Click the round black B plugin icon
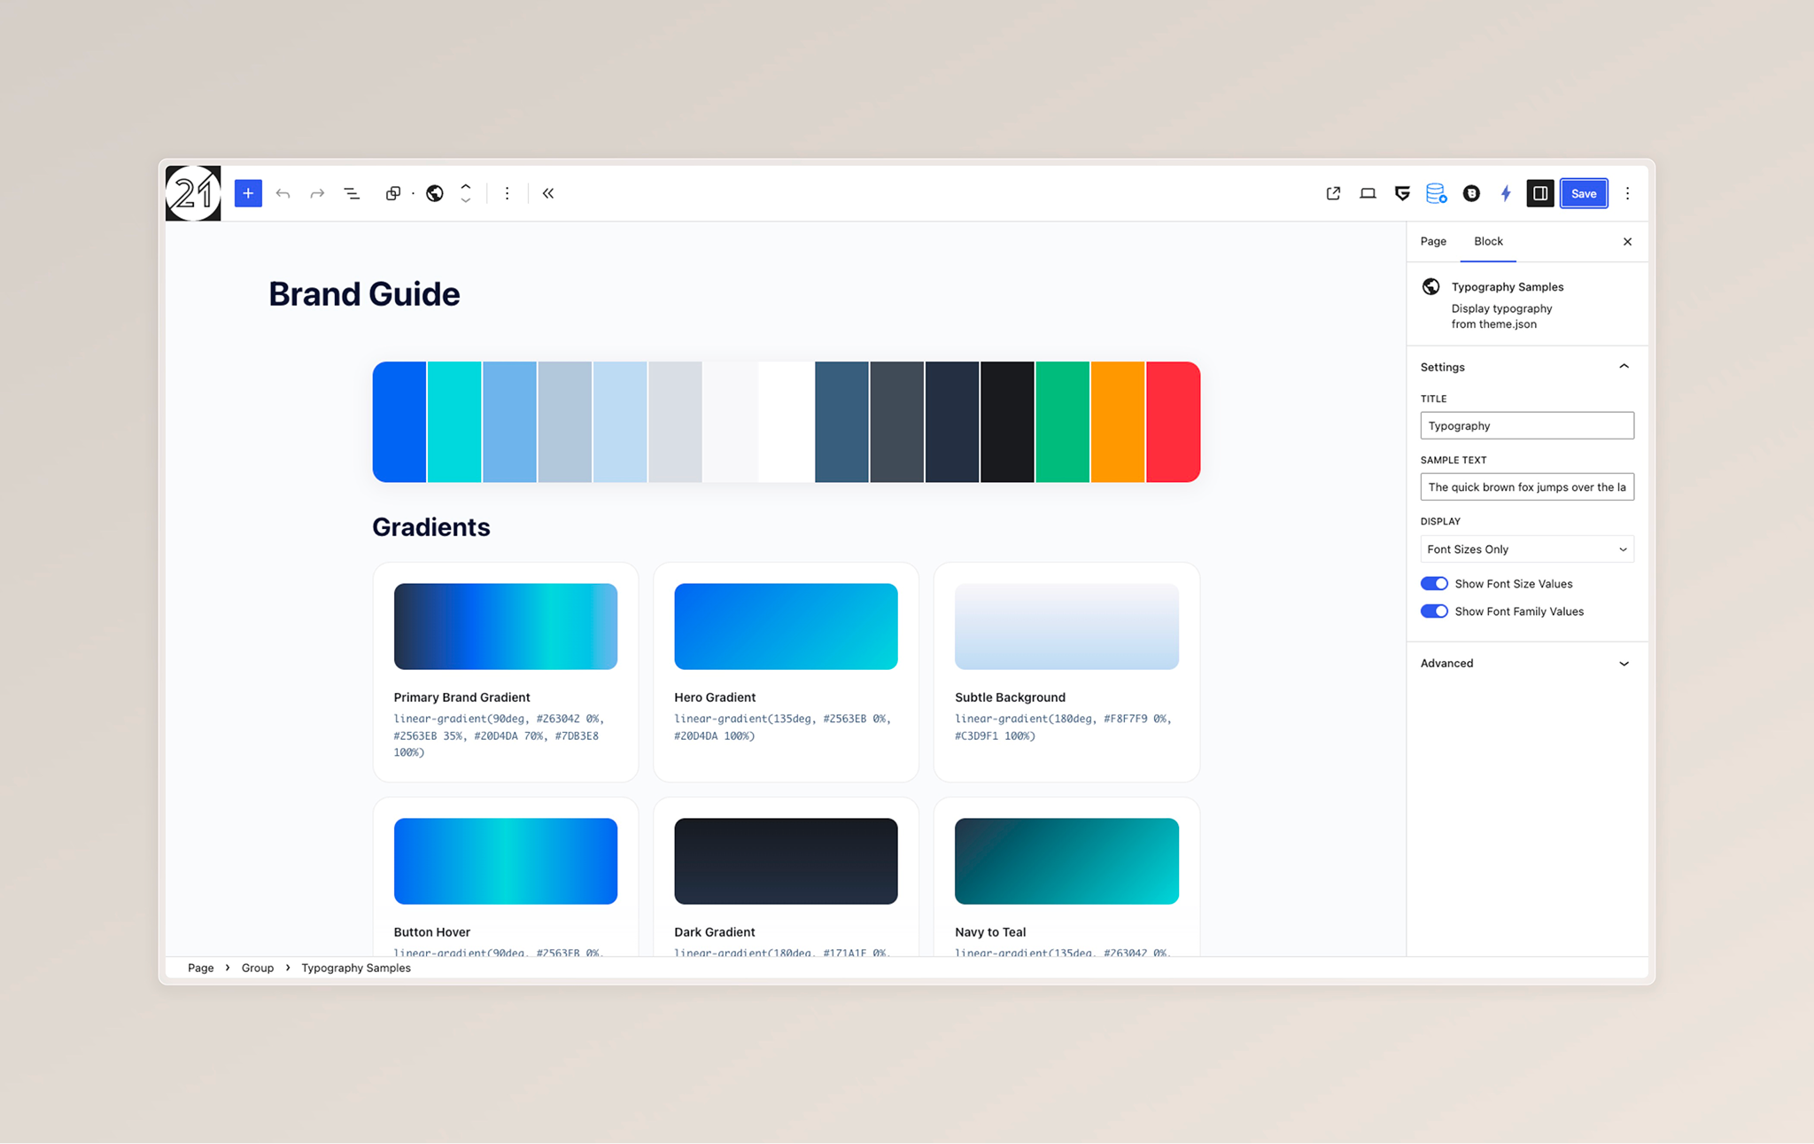 pos(1471,193)
